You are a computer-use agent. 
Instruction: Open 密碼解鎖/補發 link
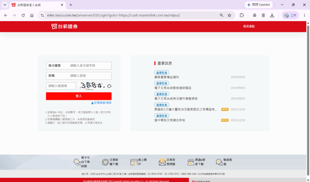point(103,103)
